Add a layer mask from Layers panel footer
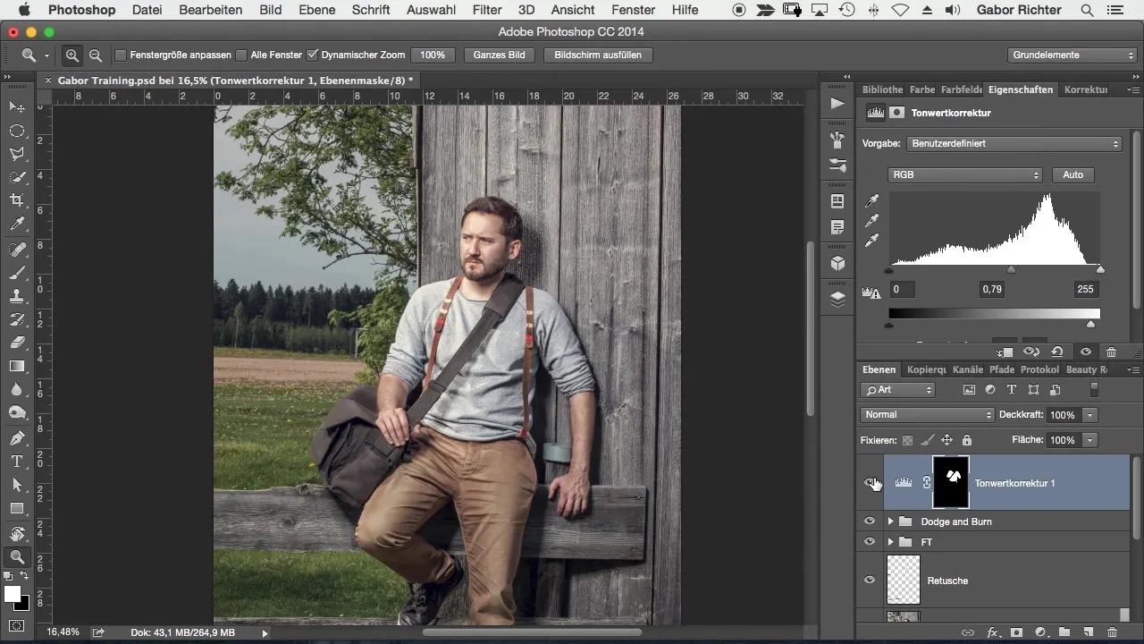The image size is (1144, 644). [x=1016, y=632]
